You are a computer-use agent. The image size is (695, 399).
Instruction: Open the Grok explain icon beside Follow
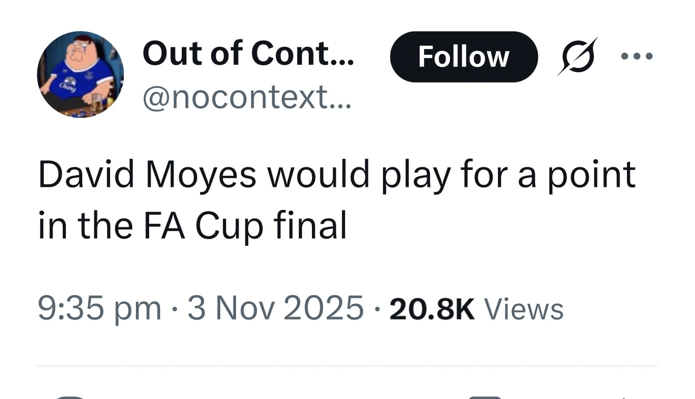click(x=577, y=56)
